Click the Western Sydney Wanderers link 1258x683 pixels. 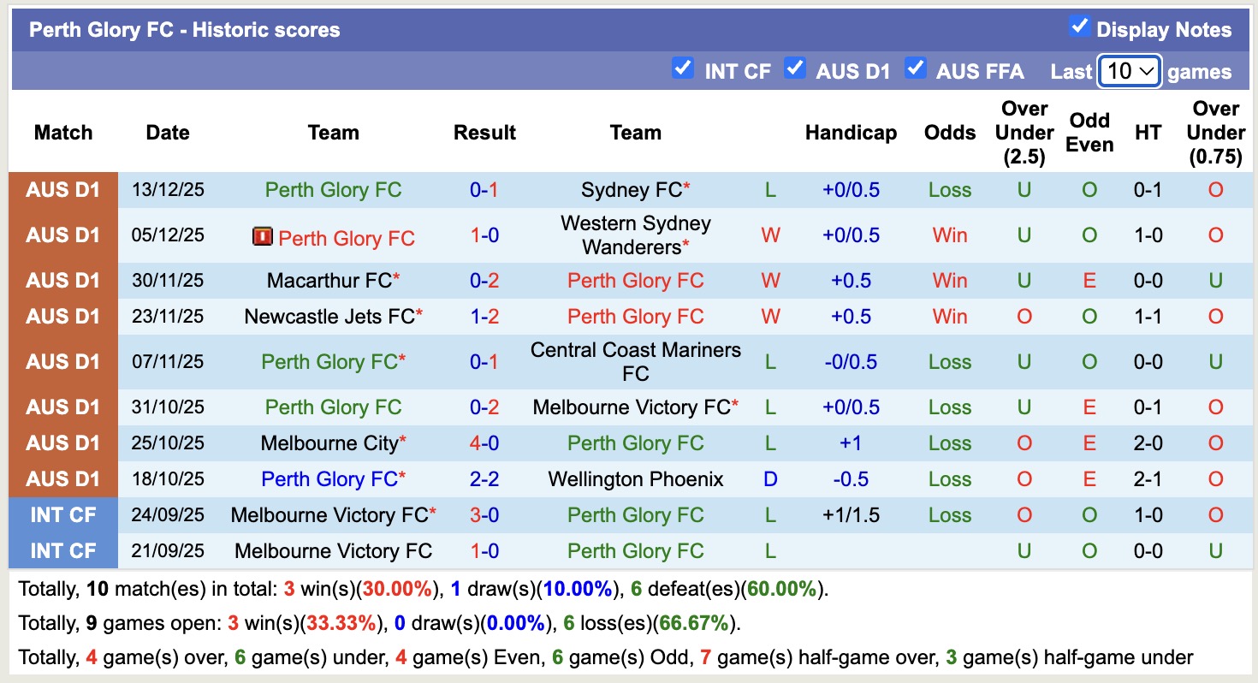click(x=635, y=235)
